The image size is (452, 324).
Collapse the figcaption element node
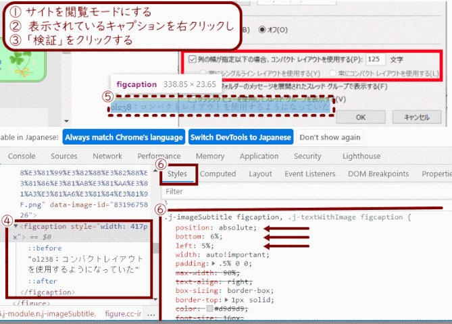click(x=16, y=226)
